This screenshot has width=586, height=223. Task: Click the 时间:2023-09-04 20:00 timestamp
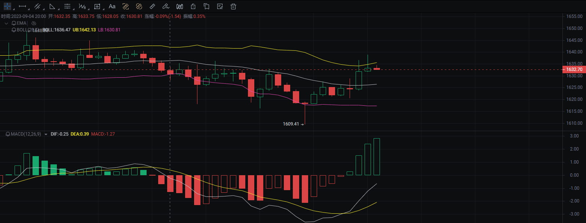click(x=24, y=16)
